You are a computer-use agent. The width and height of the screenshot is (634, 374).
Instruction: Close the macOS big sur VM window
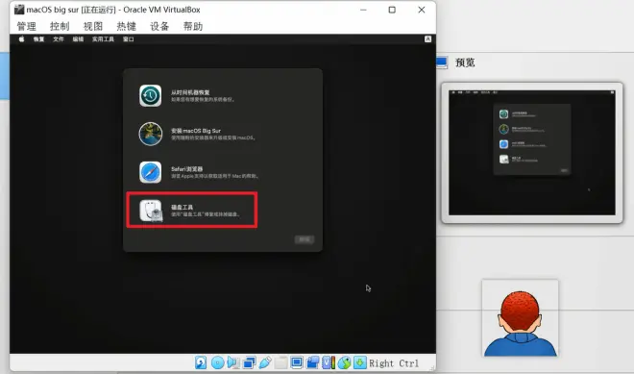[422, 10]
